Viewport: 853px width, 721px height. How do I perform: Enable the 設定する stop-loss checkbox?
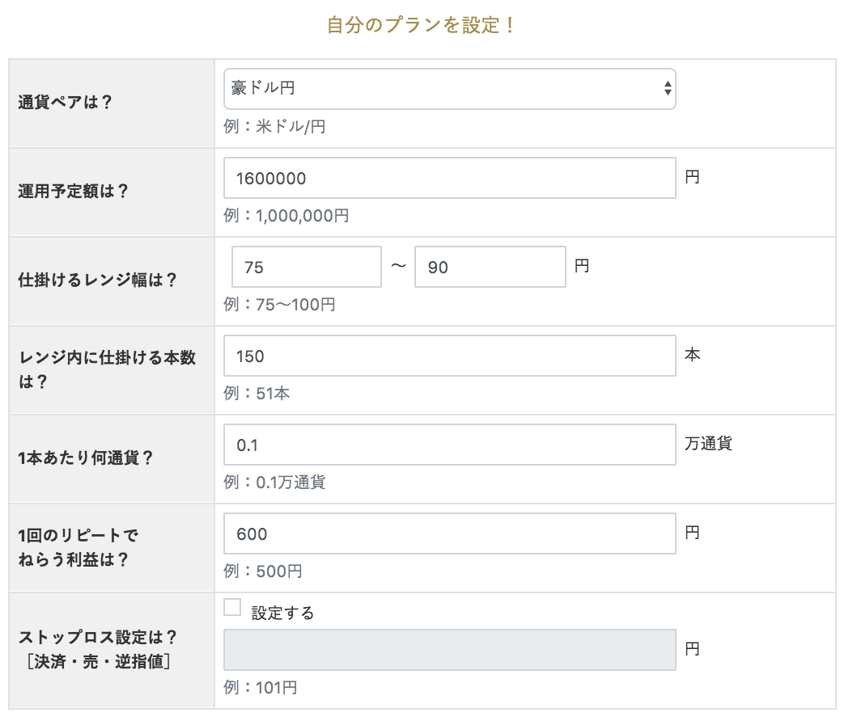pyautogui.click(x=232, y=608)
